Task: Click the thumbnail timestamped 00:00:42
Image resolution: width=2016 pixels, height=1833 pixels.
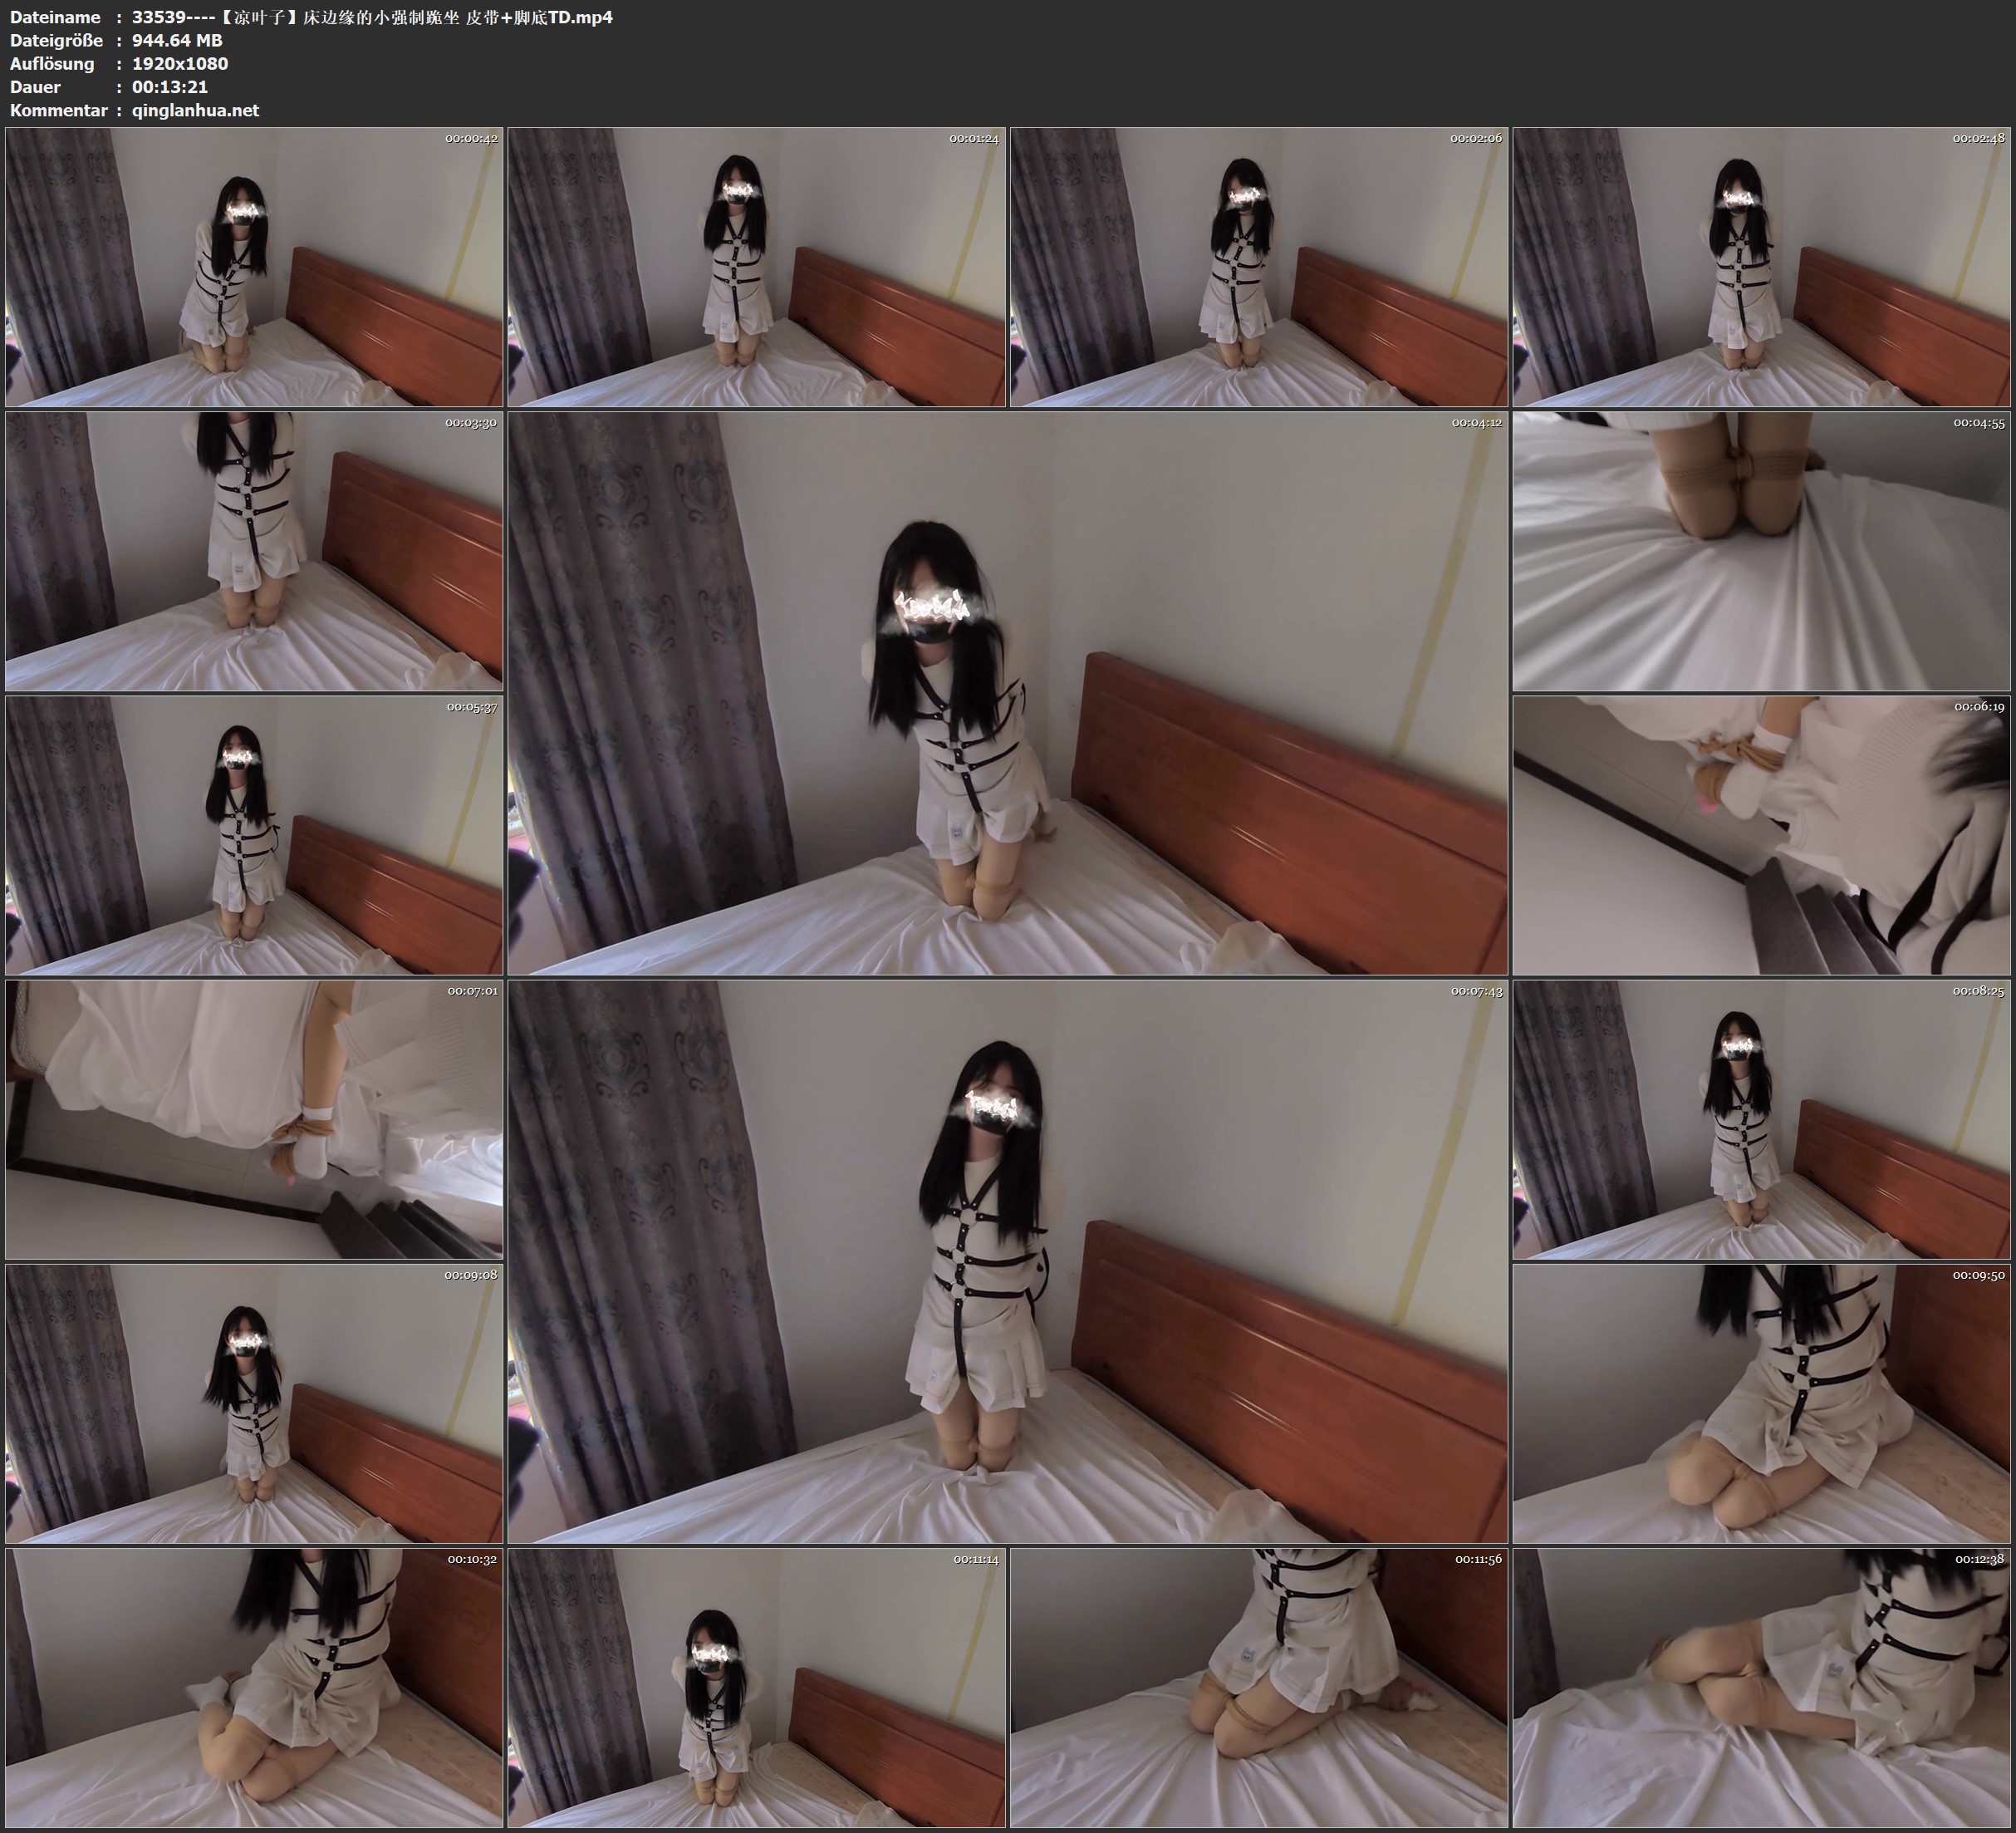Action: pos(254,266)
